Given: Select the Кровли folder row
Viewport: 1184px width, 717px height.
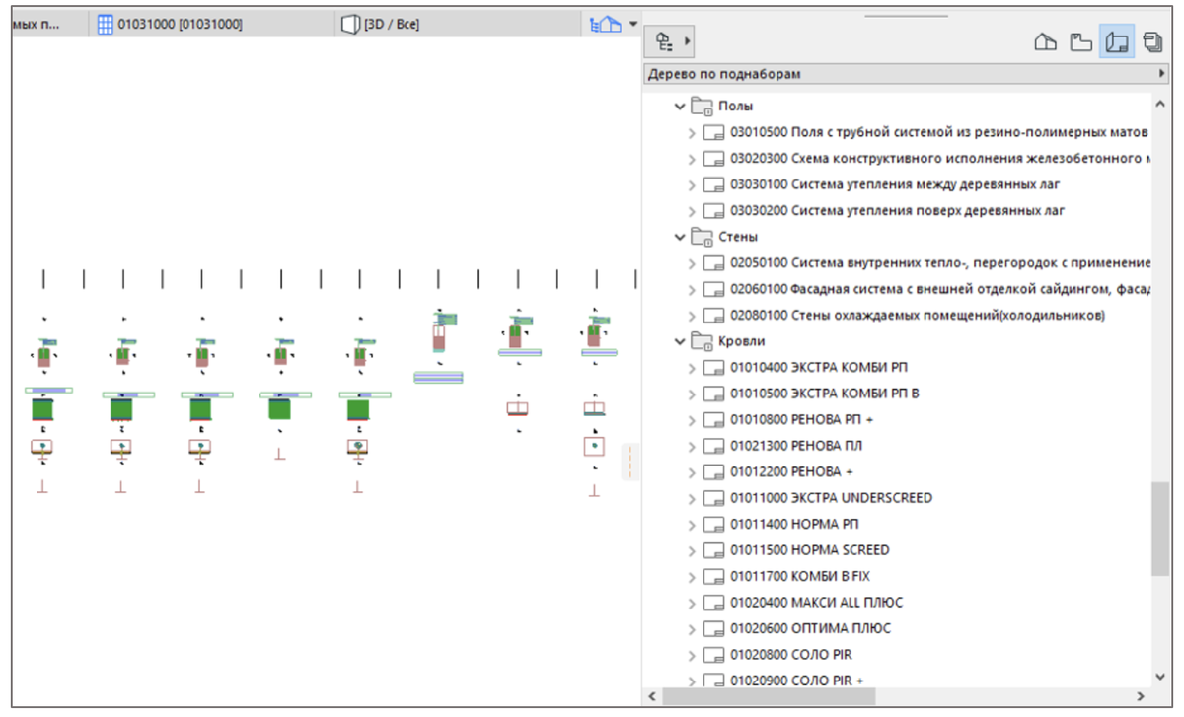Looking at the screenshot, I should (741, 341).
